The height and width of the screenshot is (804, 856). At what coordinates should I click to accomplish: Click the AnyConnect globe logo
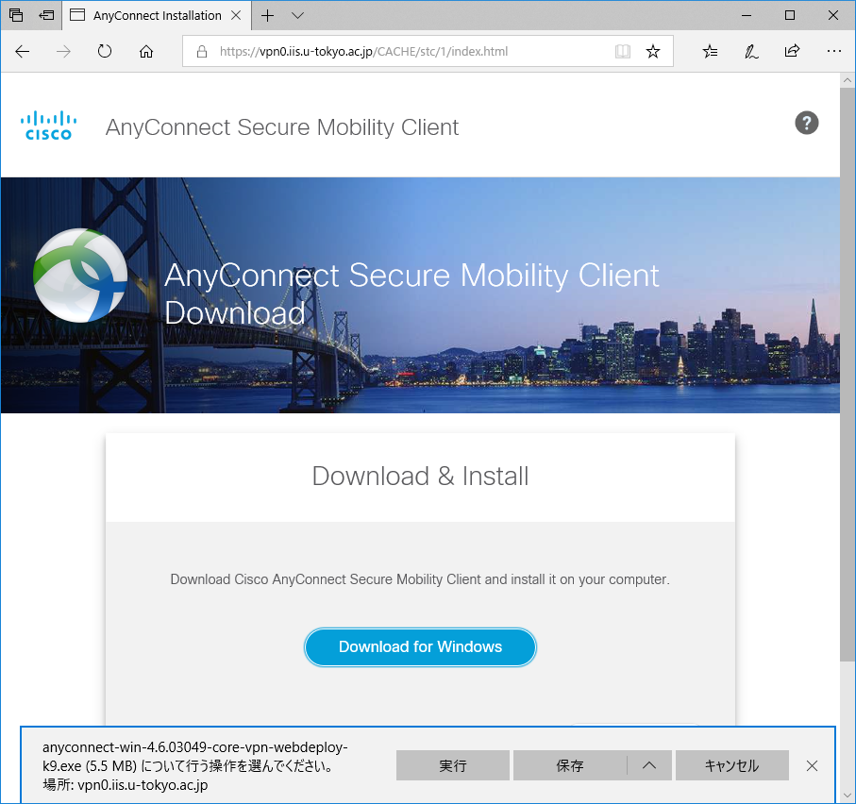click(80, 276)
